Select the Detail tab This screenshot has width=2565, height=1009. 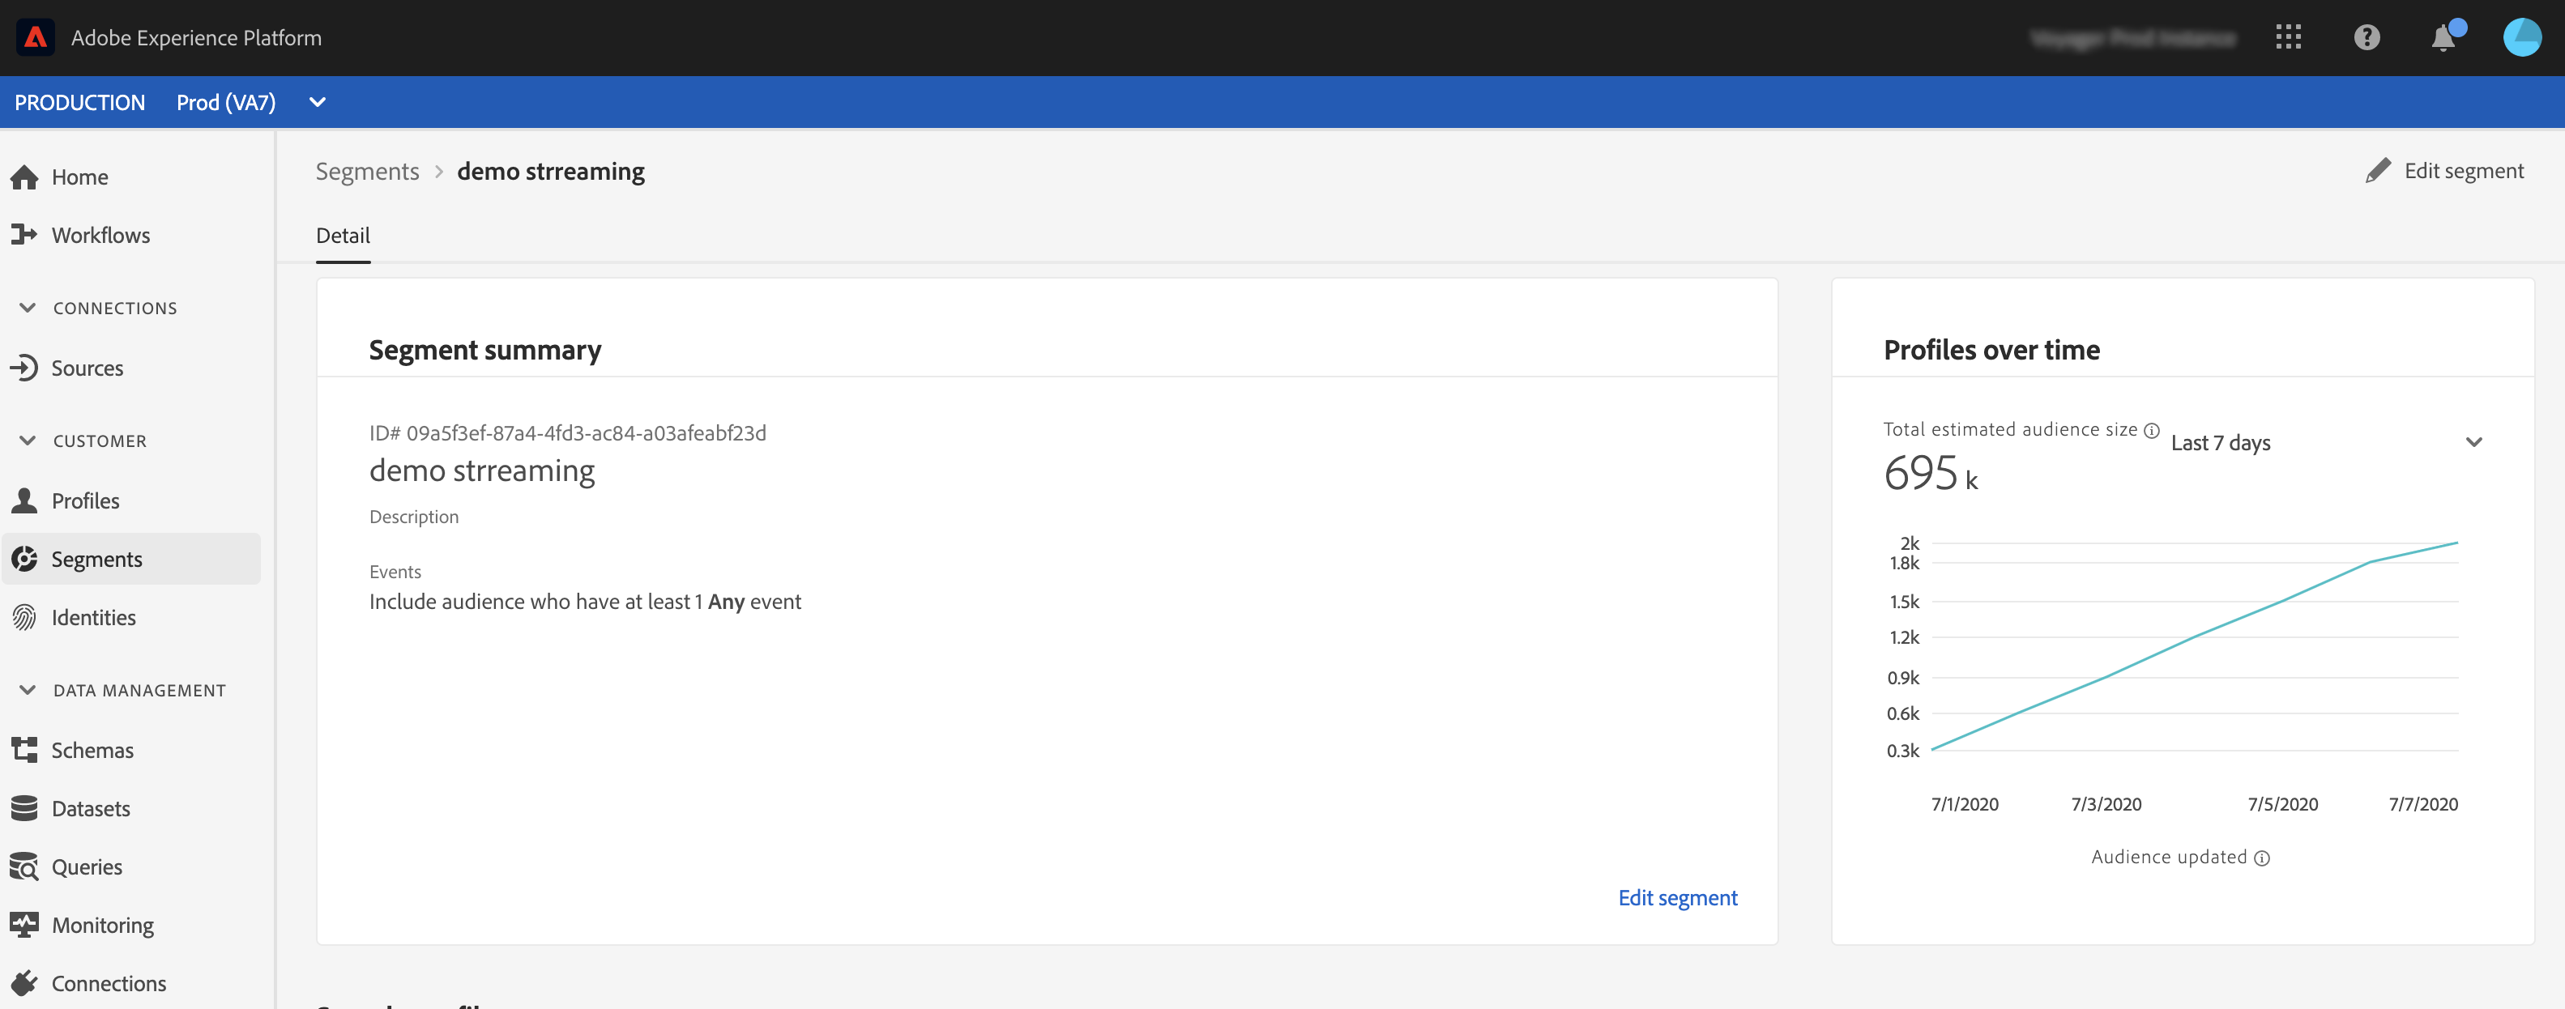tap(343, 236)
